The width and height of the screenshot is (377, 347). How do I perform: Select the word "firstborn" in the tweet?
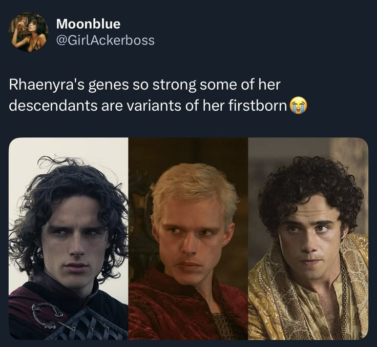(x=257, y=106)
